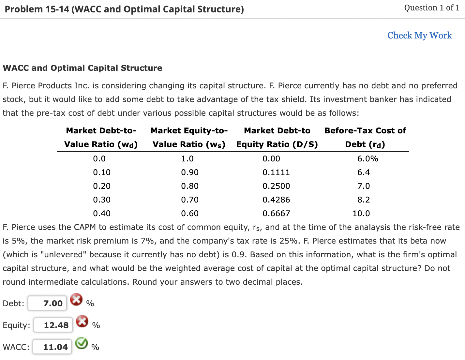Click the table cell '0.0' under Debt-to-Value
The width and height of the screenshot is (465, 360).
point(99,159)
